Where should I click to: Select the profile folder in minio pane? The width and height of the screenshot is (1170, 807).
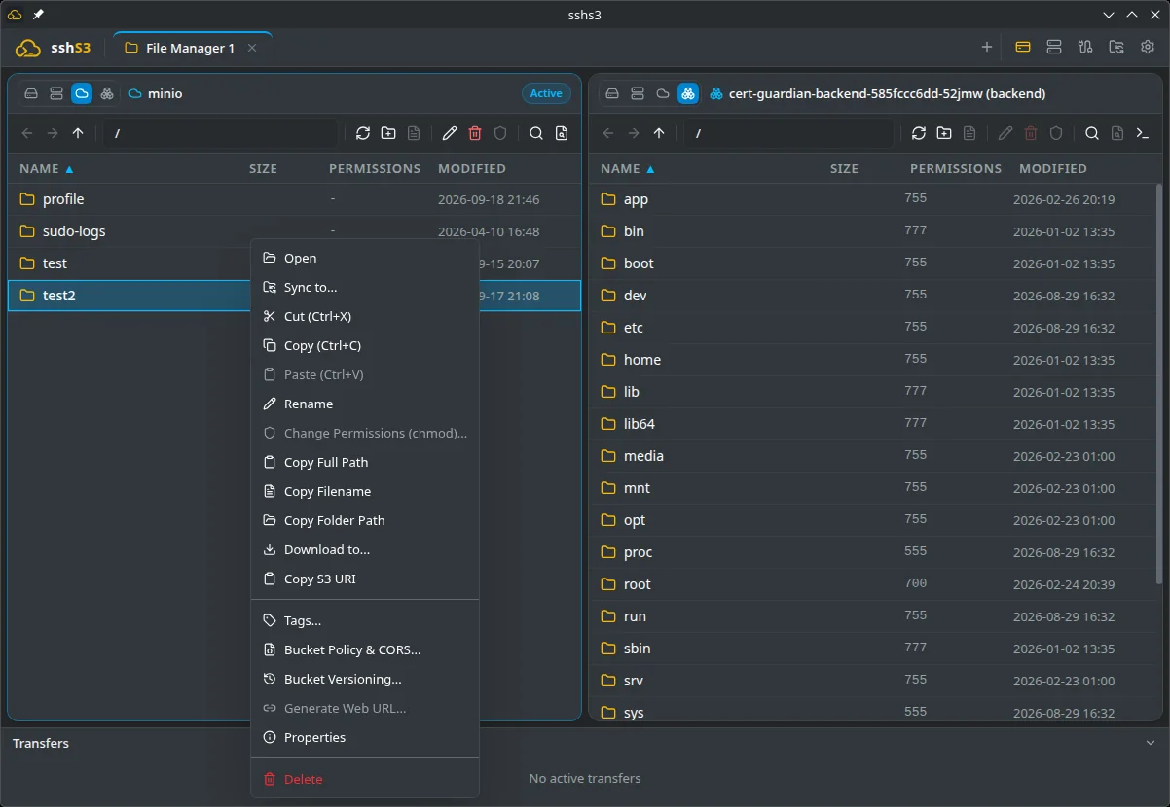click(x=294, y=199)
